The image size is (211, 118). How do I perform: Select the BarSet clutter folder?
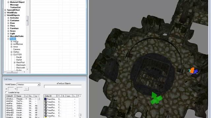pos(19,60)
